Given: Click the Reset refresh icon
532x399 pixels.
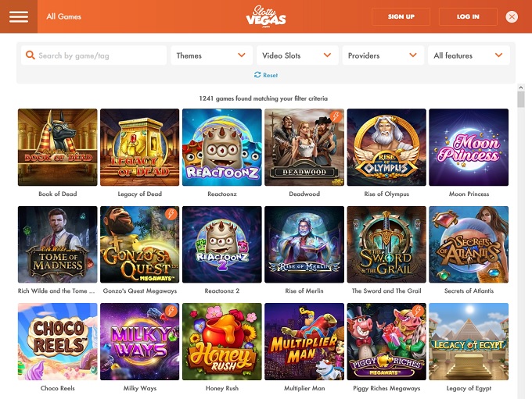Looking at the screenshot, I should pos(257,75).
